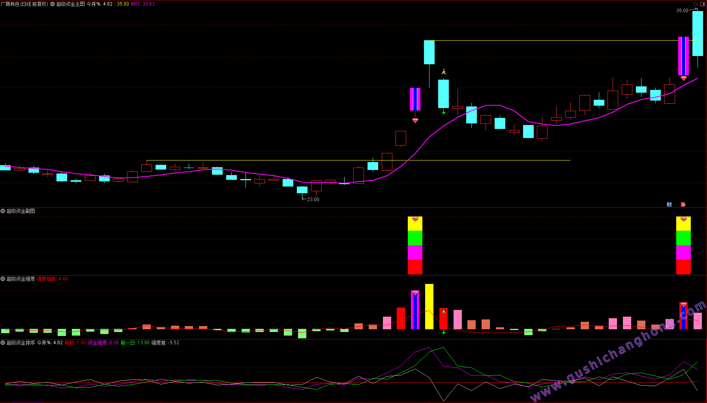Viewport: 707px width, 403px height.
Task: Click the 23.00 low price label
Action: (x=313, y=200)
